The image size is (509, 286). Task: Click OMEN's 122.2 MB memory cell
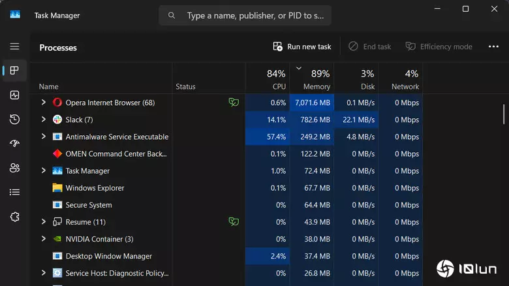pyautogui.click(x=312, y=153)
